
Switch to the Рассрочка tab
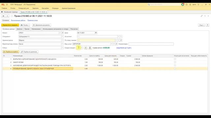(74, 29)
